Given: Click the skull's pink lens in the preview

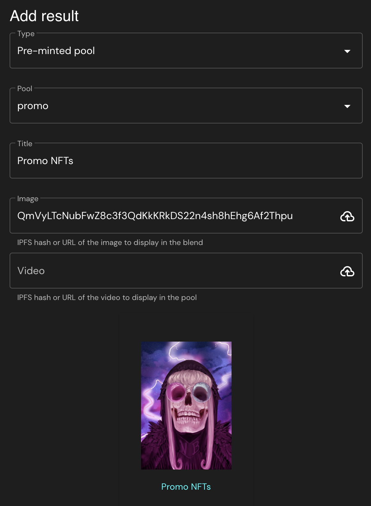Looking at the screenshot, I should tap(176, 392).
